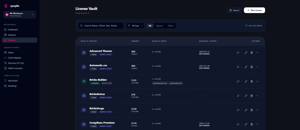
Task: Click the New License button
Action: click(x=254, y=10)
